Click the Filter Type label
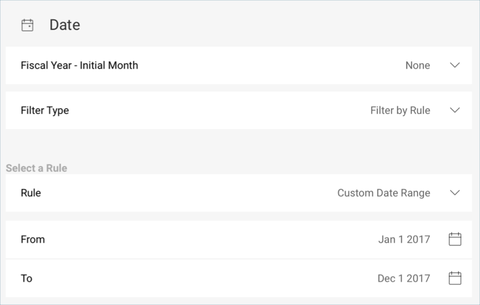The width and height of the screenshot is (480, 305). pos(45,110)
